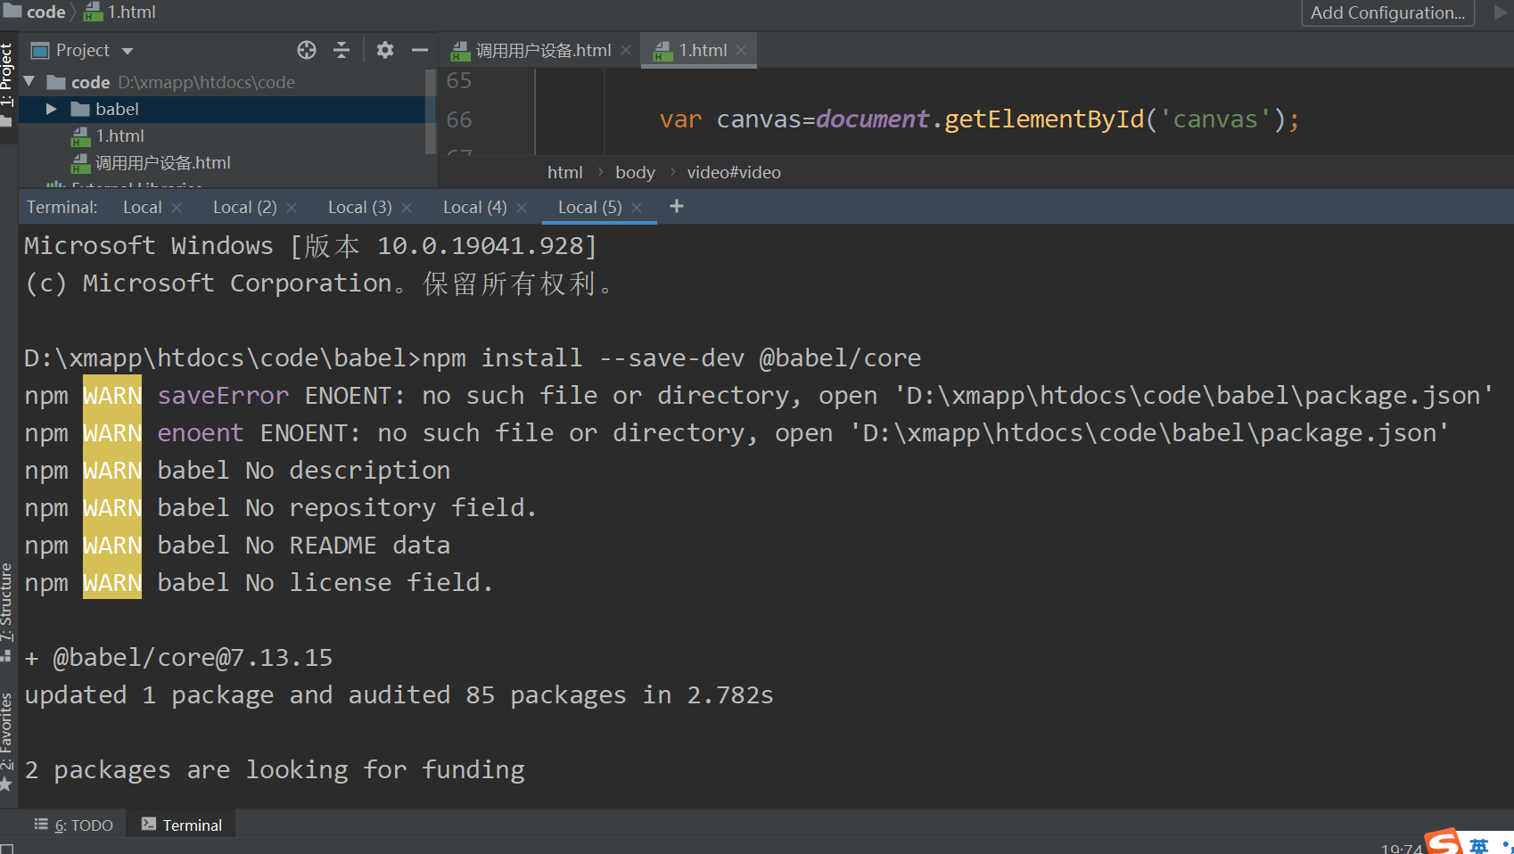
Task: Click line number 66 in editor gutter
Action: 459,119
